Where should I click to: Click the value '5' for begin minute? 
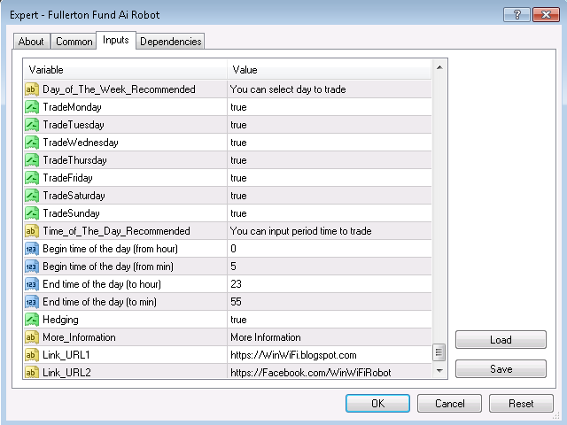point(233,267)
